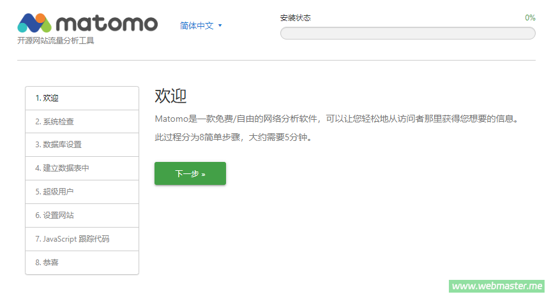Click the 欢迎 page heading

pos(170,96)
